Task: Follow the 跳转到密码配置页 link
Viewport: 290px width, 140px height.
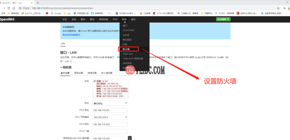Action: tap(72, 35)
